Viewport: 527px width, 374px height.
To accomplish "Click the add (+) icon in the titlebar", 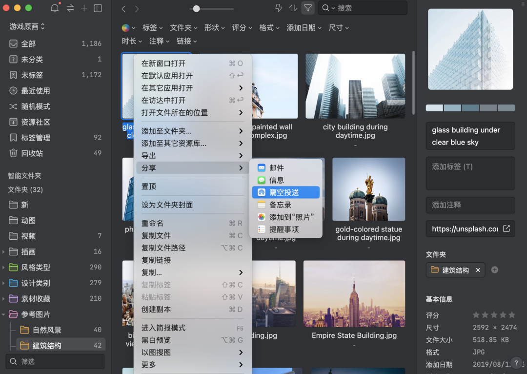I will point(84,8).
